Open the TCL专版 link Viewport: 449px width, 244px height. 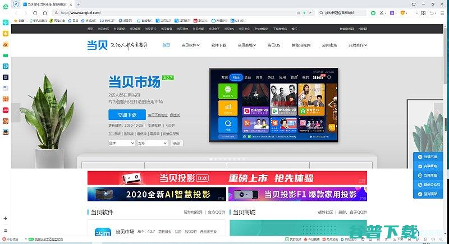click(114, 133)
